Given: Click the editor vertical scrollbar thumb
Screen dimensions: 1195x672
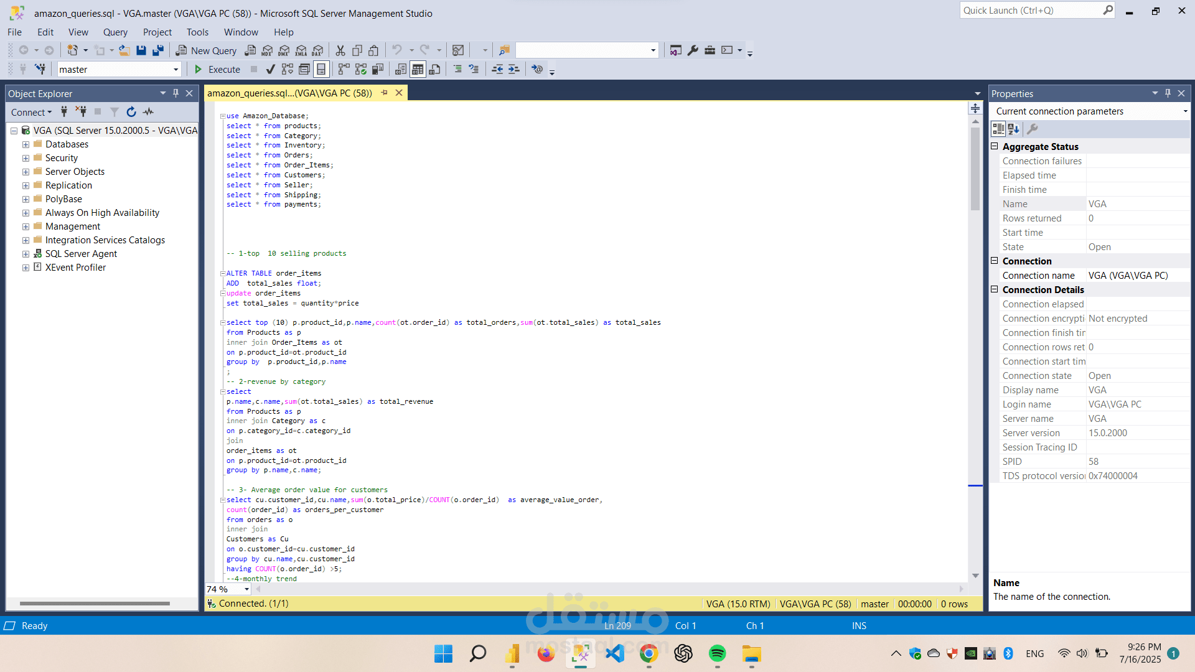Looking at the screenshot, I should click(975, 169).
